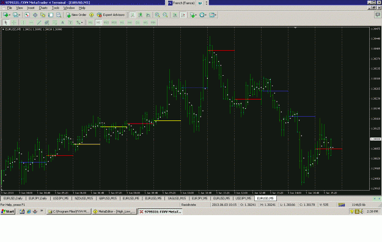This screenshot has height=242, width=382.
Task: Toggle the Expert Advisors button
Action: (111, 15)
